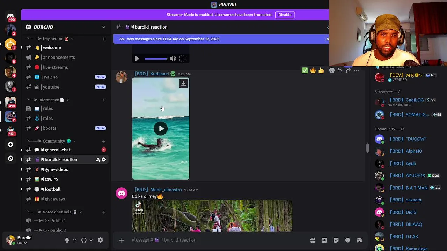Reply to Kudilaaci's message
This screenshot has height=251, width=447.
[340, 70]
